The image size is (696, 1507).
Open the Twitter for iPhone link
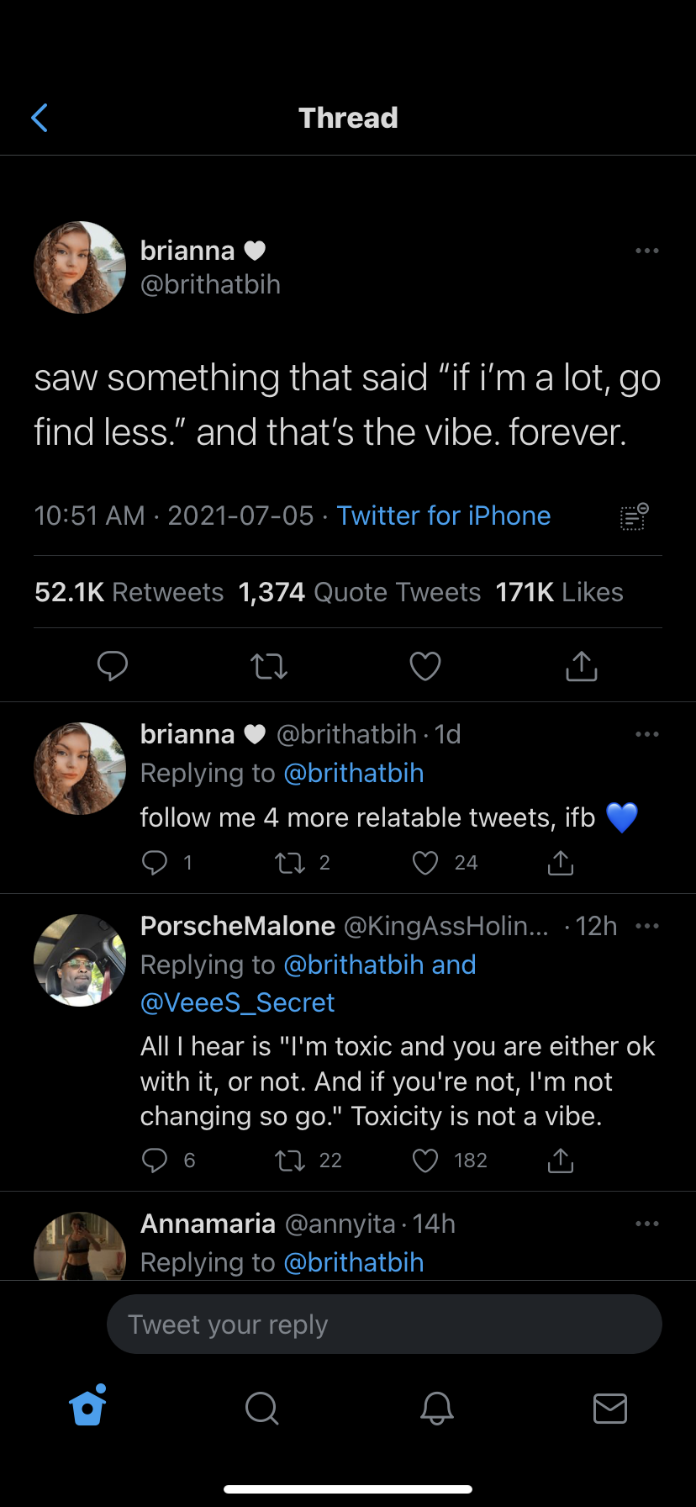(x=443, y=516)
